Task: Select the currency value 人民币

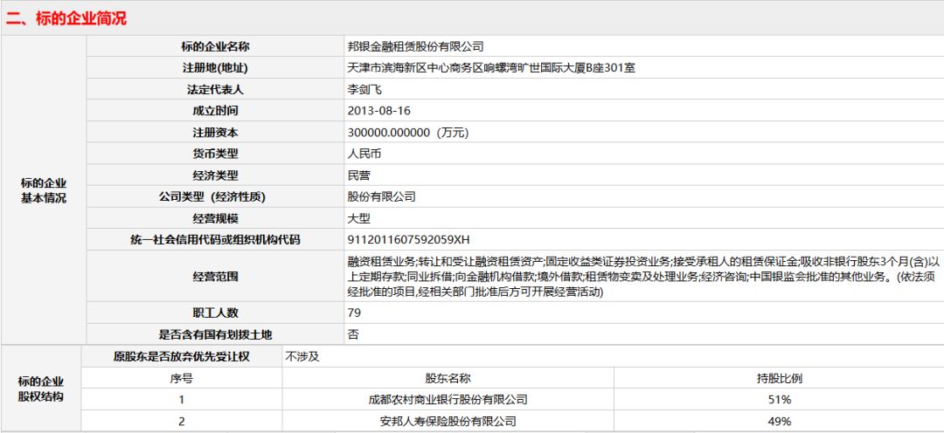Action: pos(364,154)
